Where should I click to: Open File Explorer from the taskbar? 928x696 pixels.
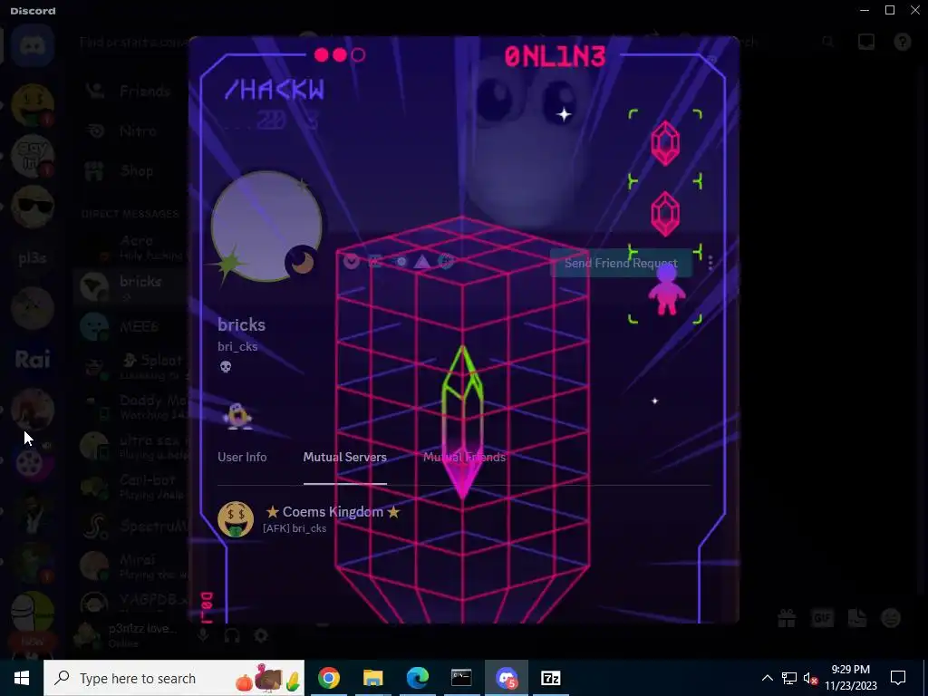(372, 678)
